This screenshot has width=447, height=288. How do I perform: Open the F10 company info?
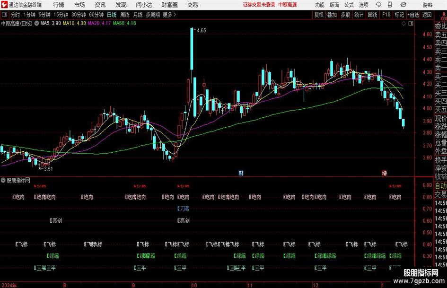click(386, 15)
